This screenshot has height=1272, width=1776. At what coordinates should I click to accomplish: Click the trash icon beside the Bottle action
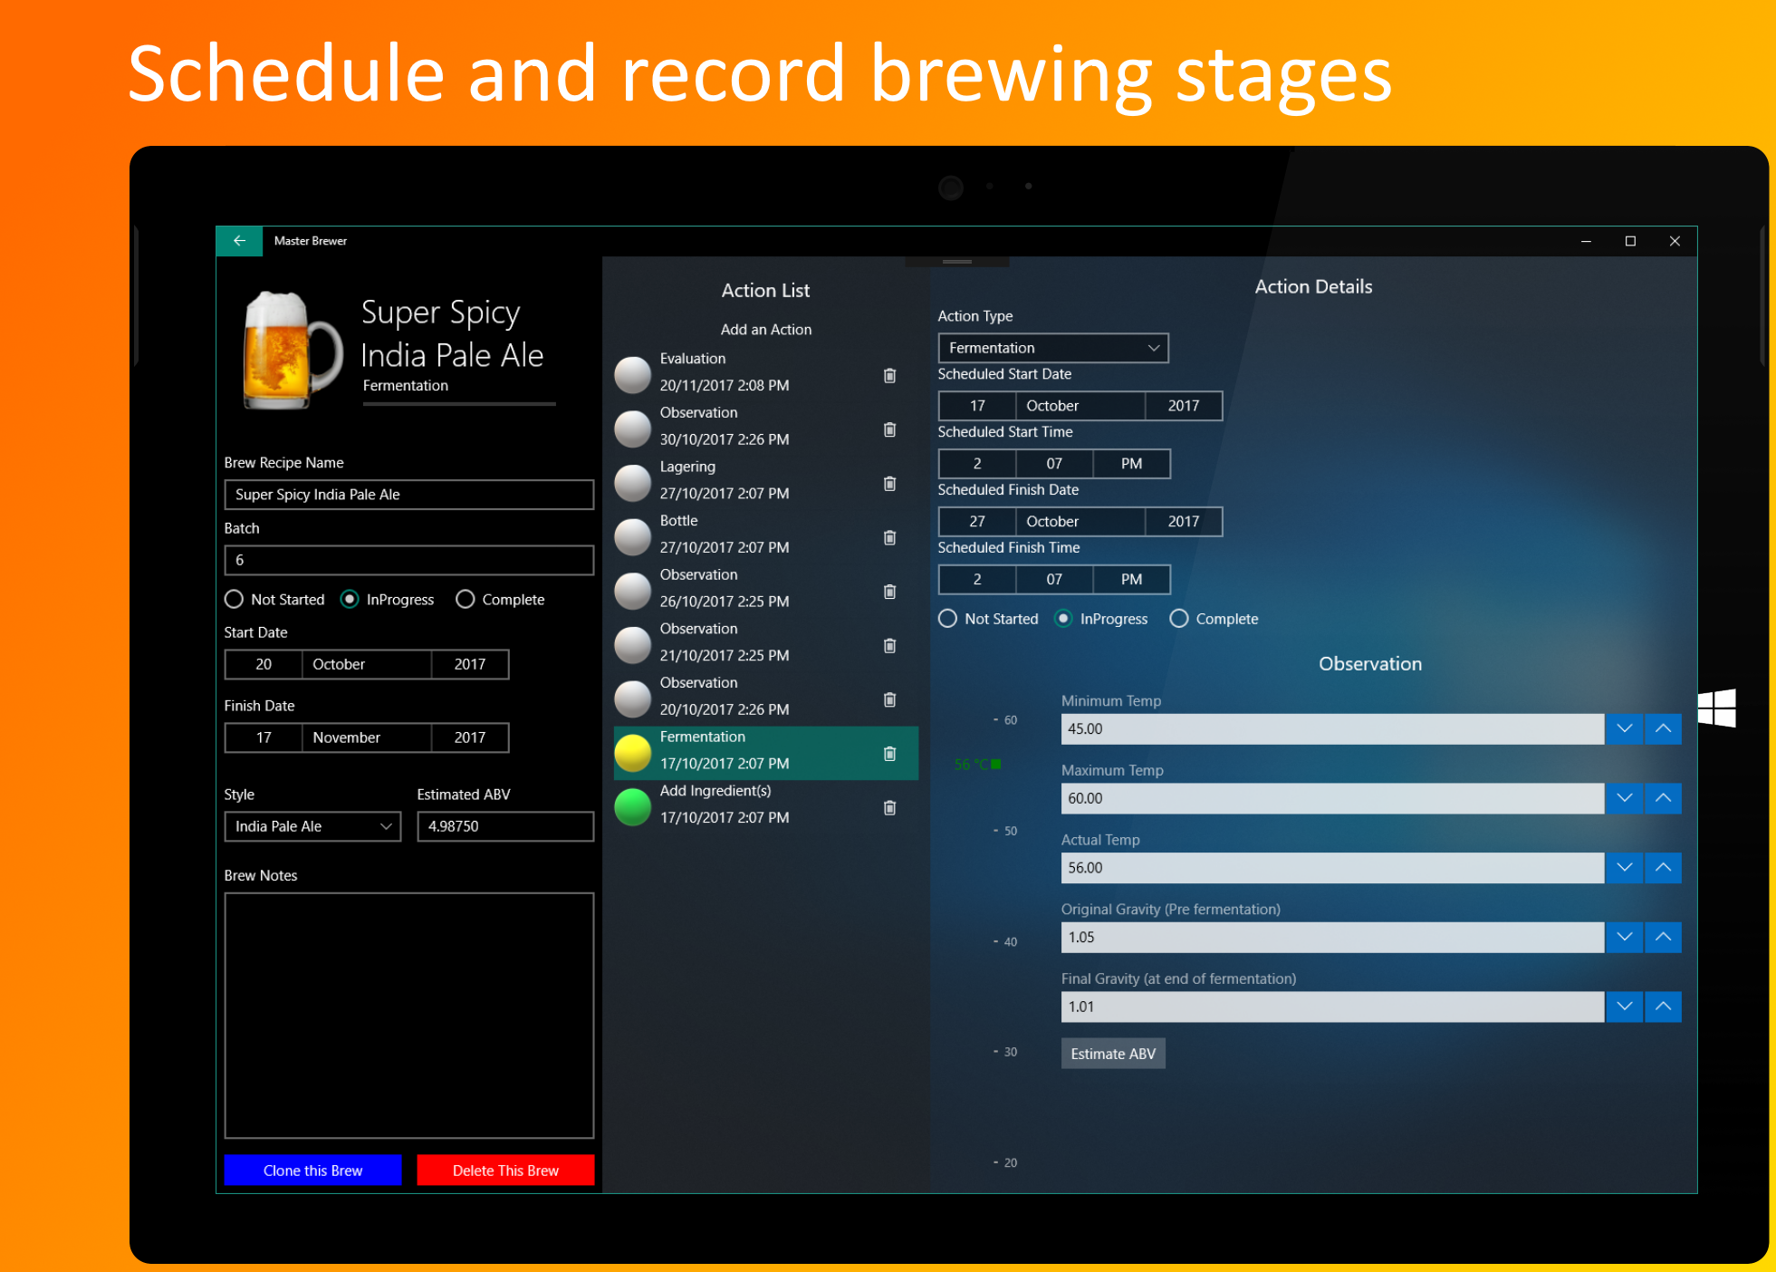pos(889,537)
